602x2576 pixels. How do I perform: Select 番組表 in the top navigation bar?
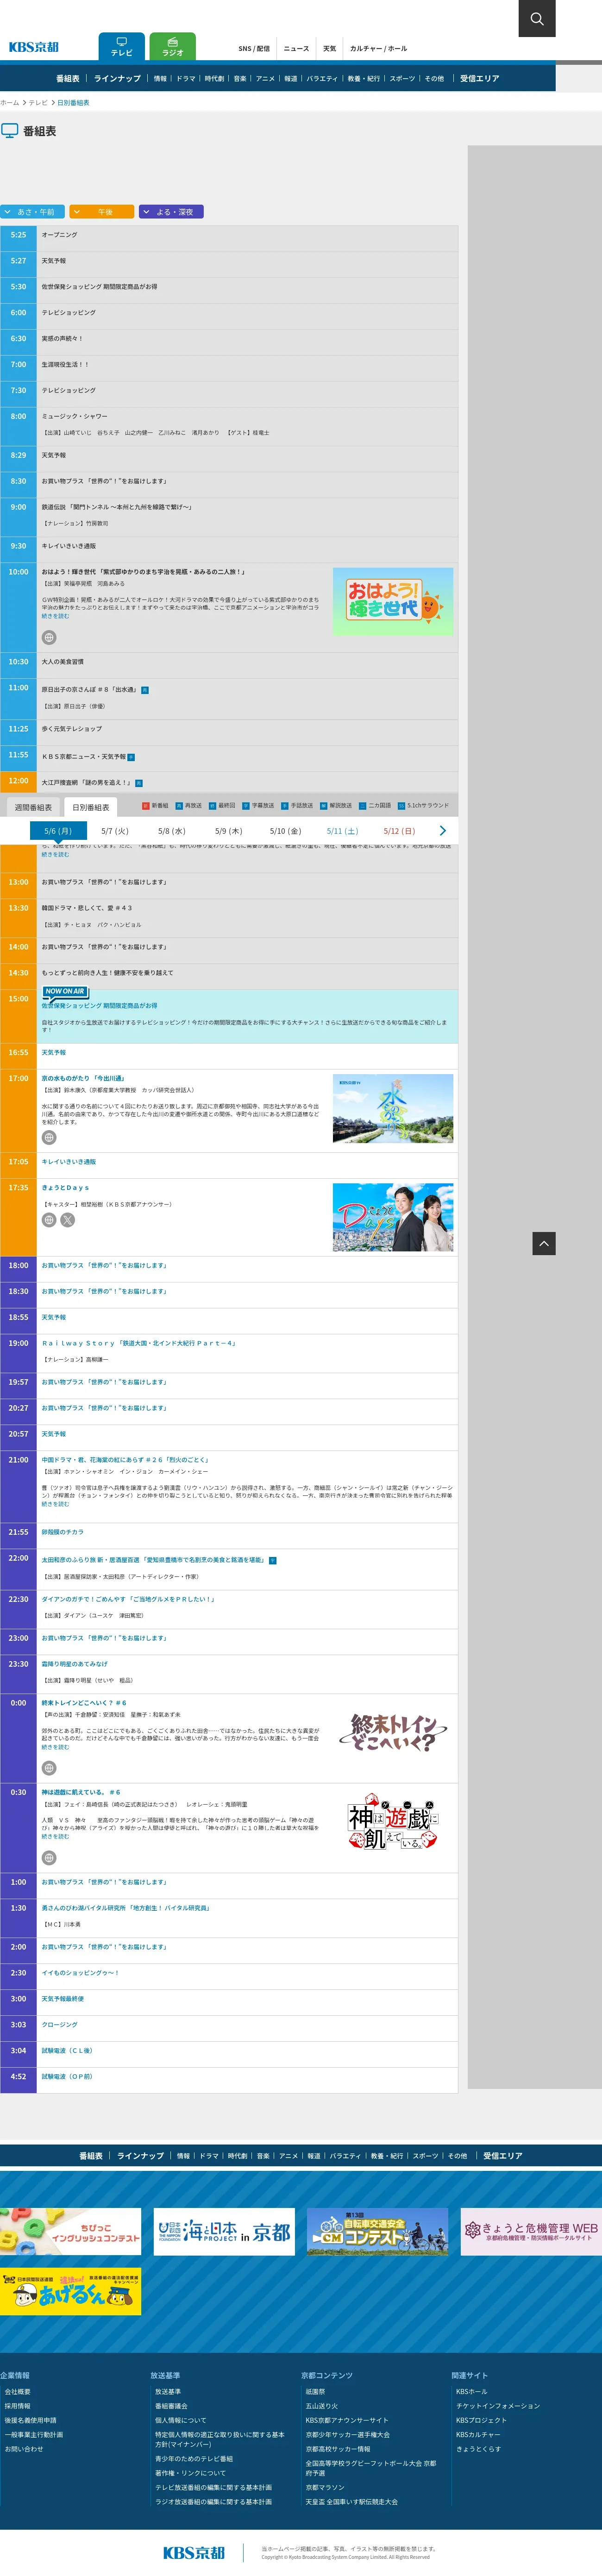tap(68, 78)
